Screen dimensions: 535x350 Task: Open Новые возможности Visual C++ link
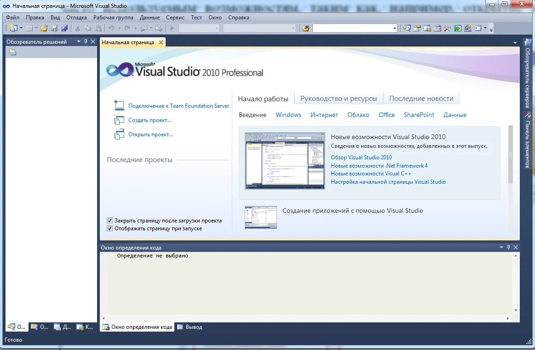click(x=370, y=174)
